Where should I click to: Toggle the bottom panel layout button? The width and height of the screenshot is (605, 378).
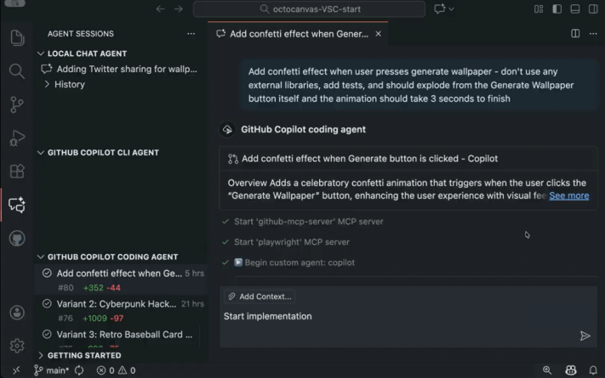click(574, 9)
